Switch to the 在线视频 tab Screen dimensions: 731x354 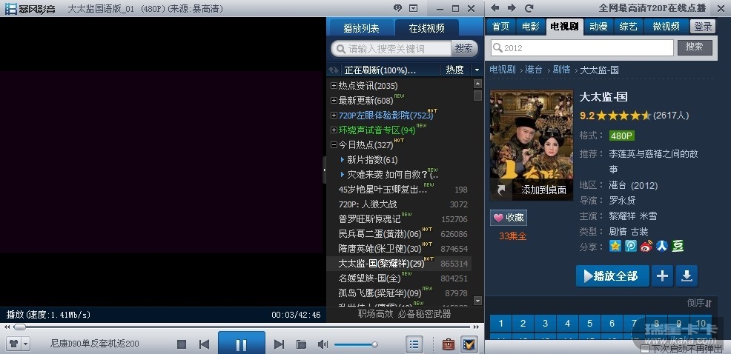click(x=426, y=28)
